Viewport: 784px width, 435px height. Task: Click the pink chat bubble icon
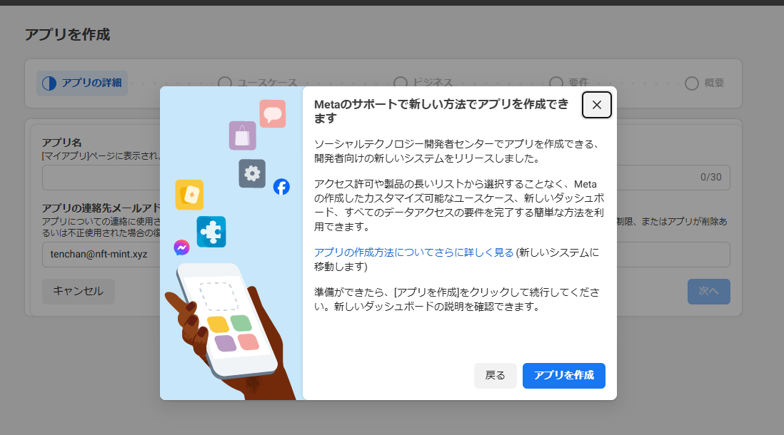coord(272,113)
